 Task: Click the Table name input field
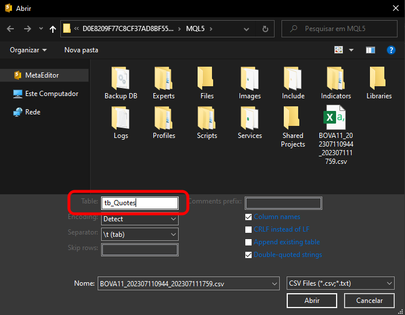[140, 203]
